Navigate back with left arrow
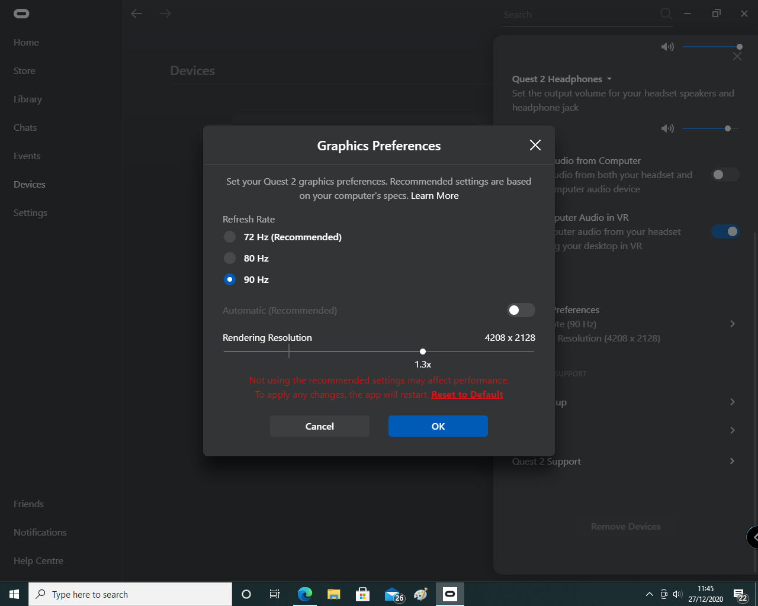758x606 pixels. pos(137,14)
